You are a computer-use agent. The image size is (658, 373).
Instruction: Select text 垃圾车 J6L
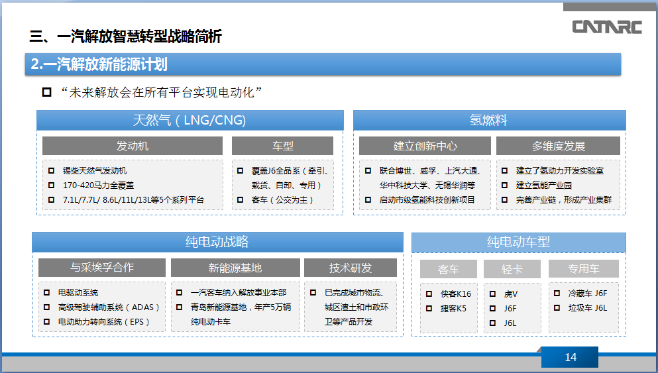[588, 308]
